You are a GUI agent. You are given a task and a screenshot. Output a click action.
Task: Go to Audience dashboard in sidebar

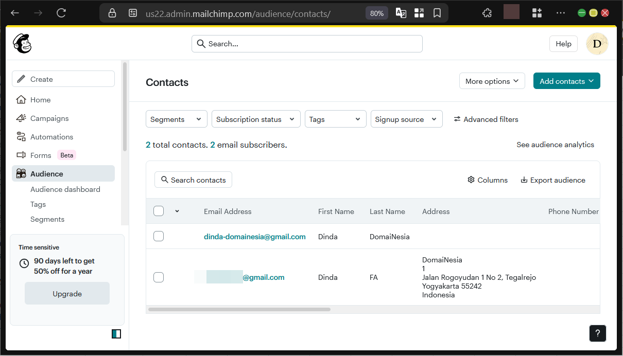point(65,189)
